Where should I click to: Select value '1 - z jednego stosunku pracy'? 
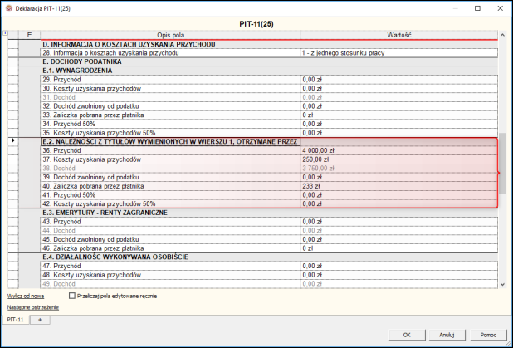coord(398,52)
